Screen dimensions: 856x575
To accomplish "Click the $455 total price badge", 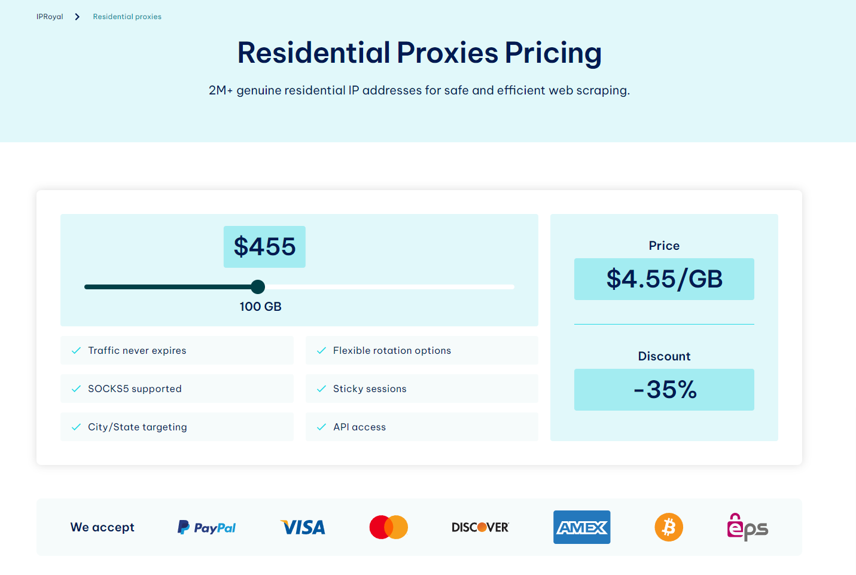I will click(264, 247).
